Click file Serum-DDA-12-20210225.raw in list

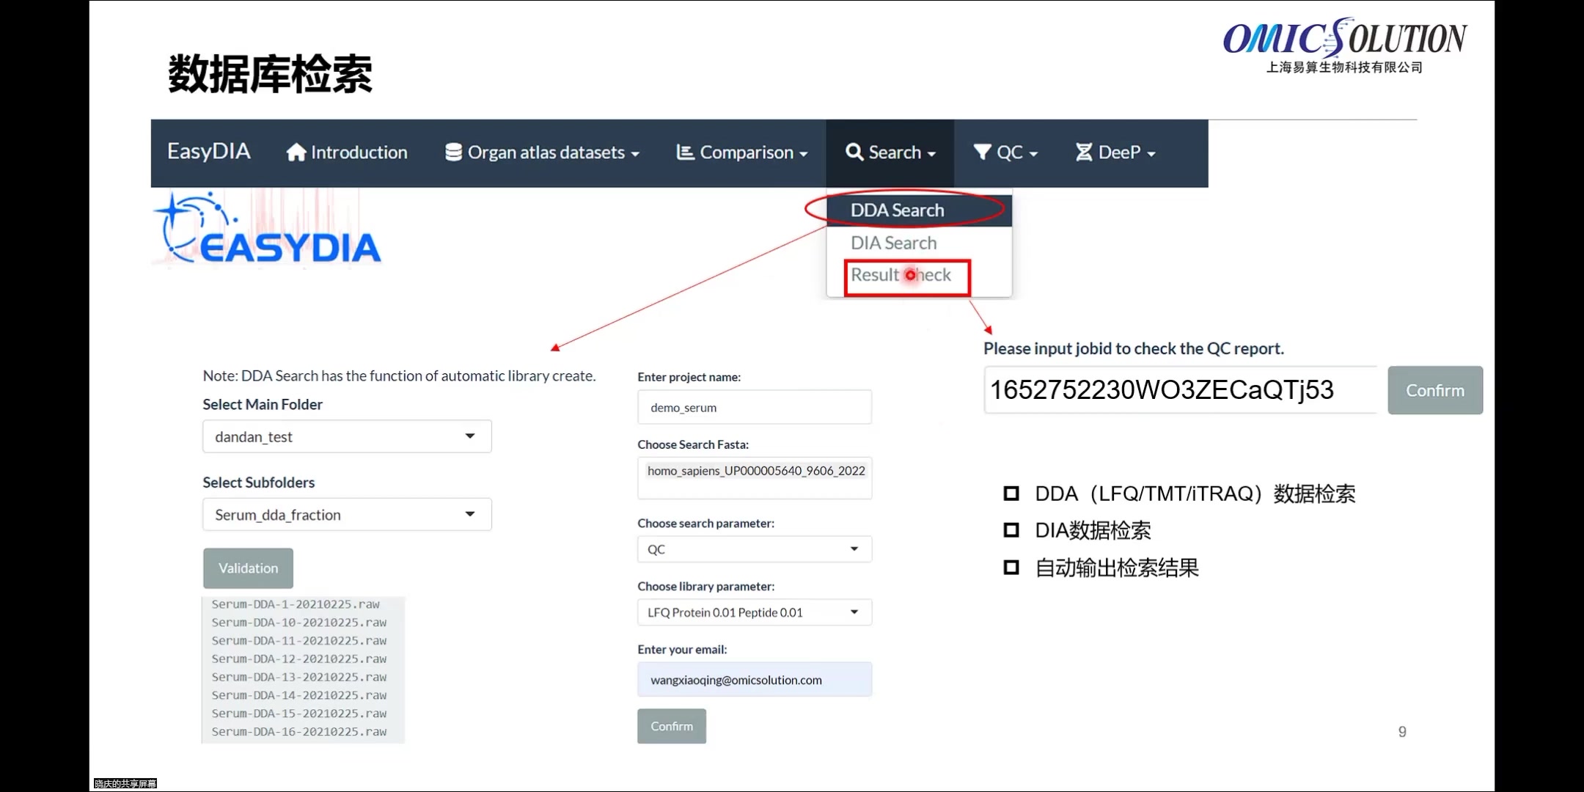click(299, 659)
